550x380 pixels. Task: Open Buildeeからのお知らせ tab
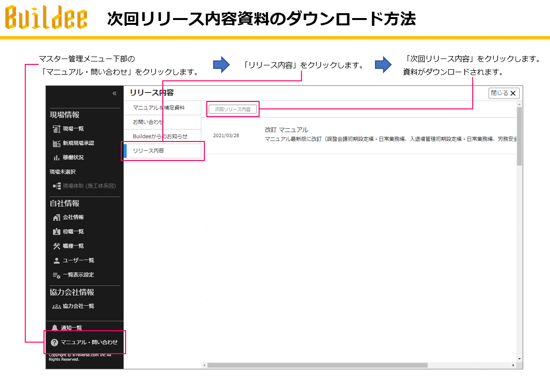(160, 136)
